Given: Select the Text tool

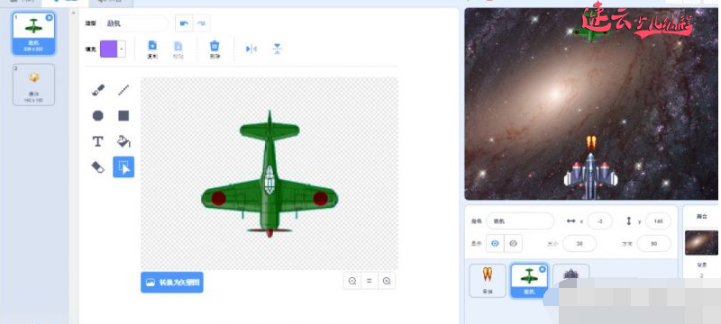Looking at the screenshot, I should pyautogui.click(x=98, y=141).
